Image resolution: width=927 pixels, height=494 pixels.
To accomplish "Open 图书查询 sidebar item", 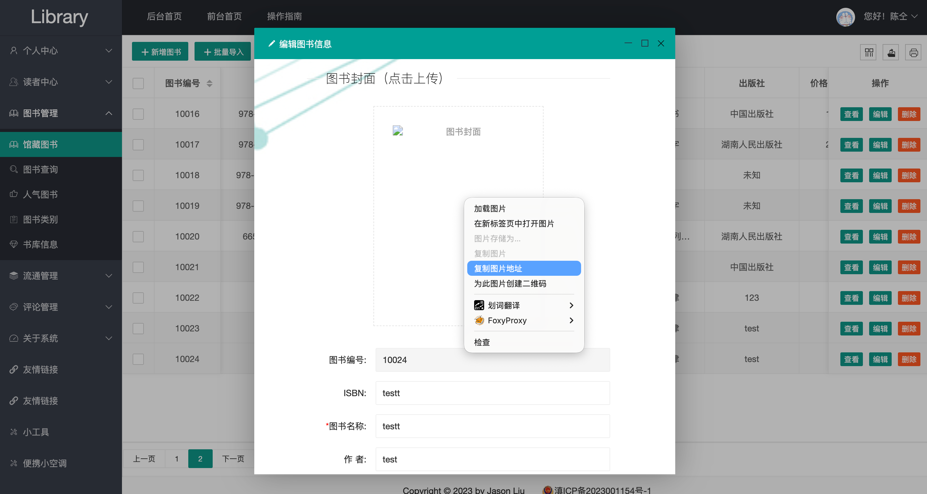I will [40, 169].
